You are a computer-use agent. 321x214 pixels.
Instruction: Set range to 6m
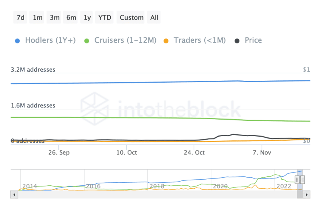pos(71,17)
